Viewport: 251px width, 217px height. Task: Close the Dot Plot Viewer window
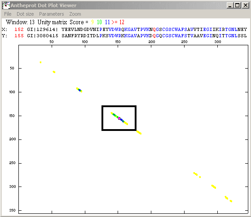pos(245,5)
